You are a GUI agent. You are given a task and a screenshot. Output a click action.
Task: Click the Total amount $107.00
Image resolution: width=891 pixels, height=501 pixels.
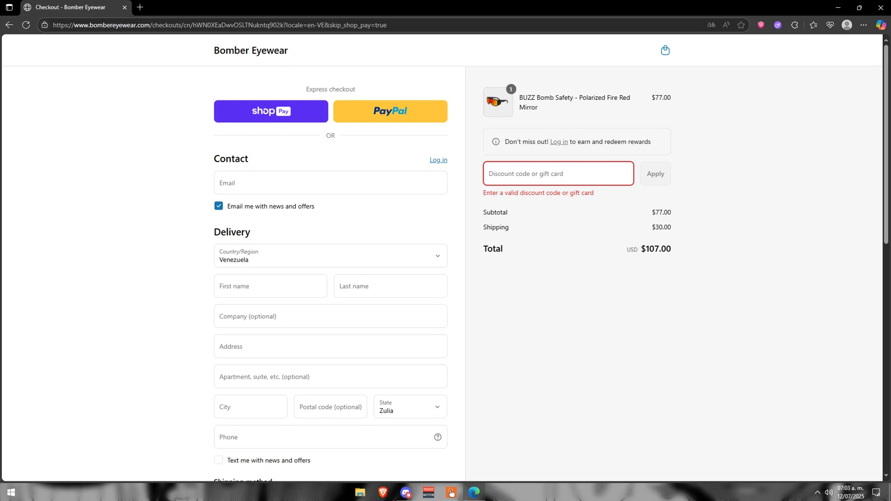click(x=656, y=249)
